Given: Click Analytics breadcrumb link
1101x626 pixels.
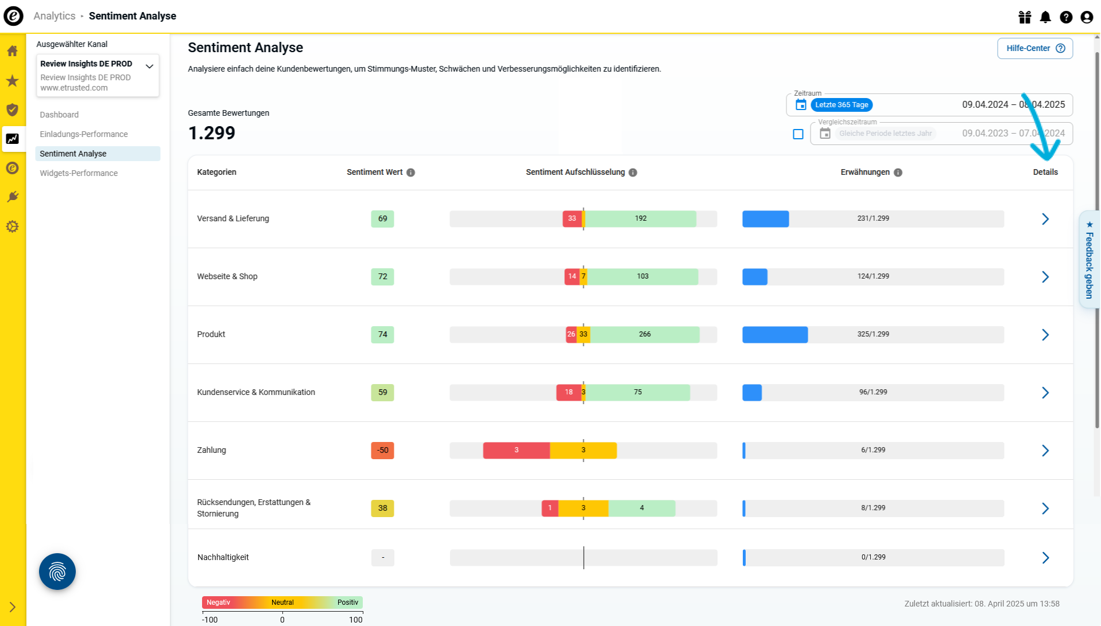Looking at the screenshot, I should 55,16.
